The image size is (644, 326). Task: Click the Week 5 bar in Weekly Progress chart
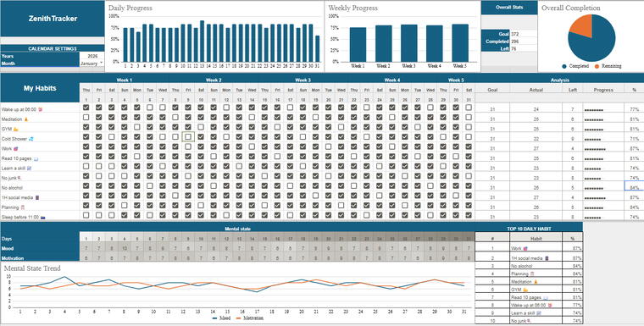pyautogui.click(x=460, y=42)
